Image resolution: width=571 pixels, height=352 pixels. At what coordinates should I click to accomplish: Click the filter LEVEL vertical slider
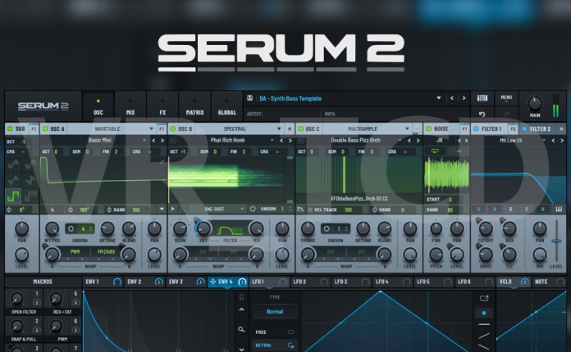pos(556,241)
